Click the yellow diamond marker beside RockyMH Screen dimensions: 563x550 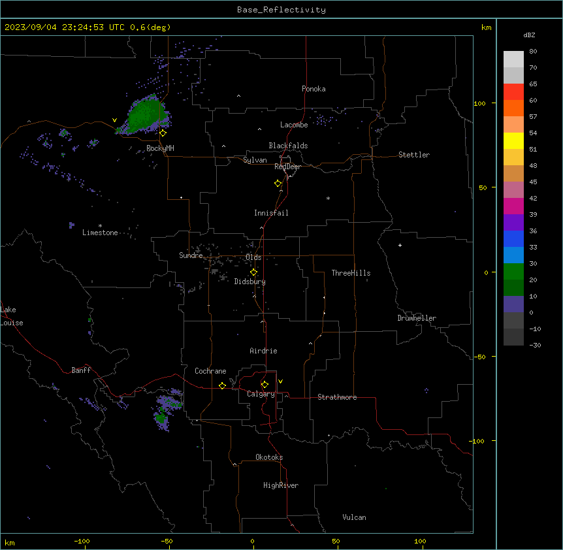(163, 133)
